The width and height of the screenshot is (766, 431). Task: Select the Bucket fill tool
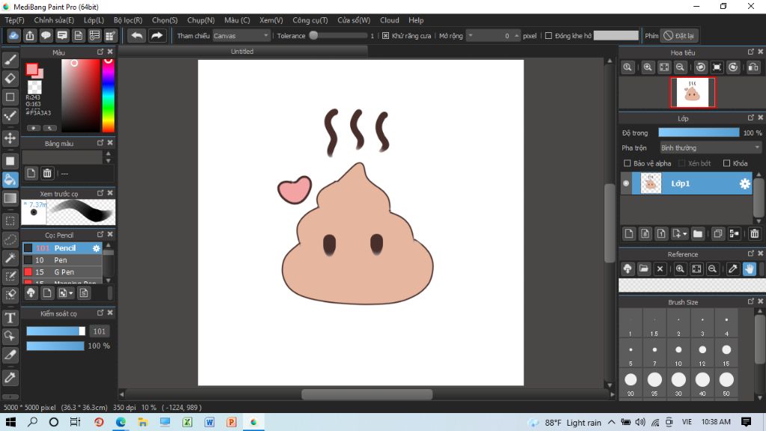coord(10,180)
